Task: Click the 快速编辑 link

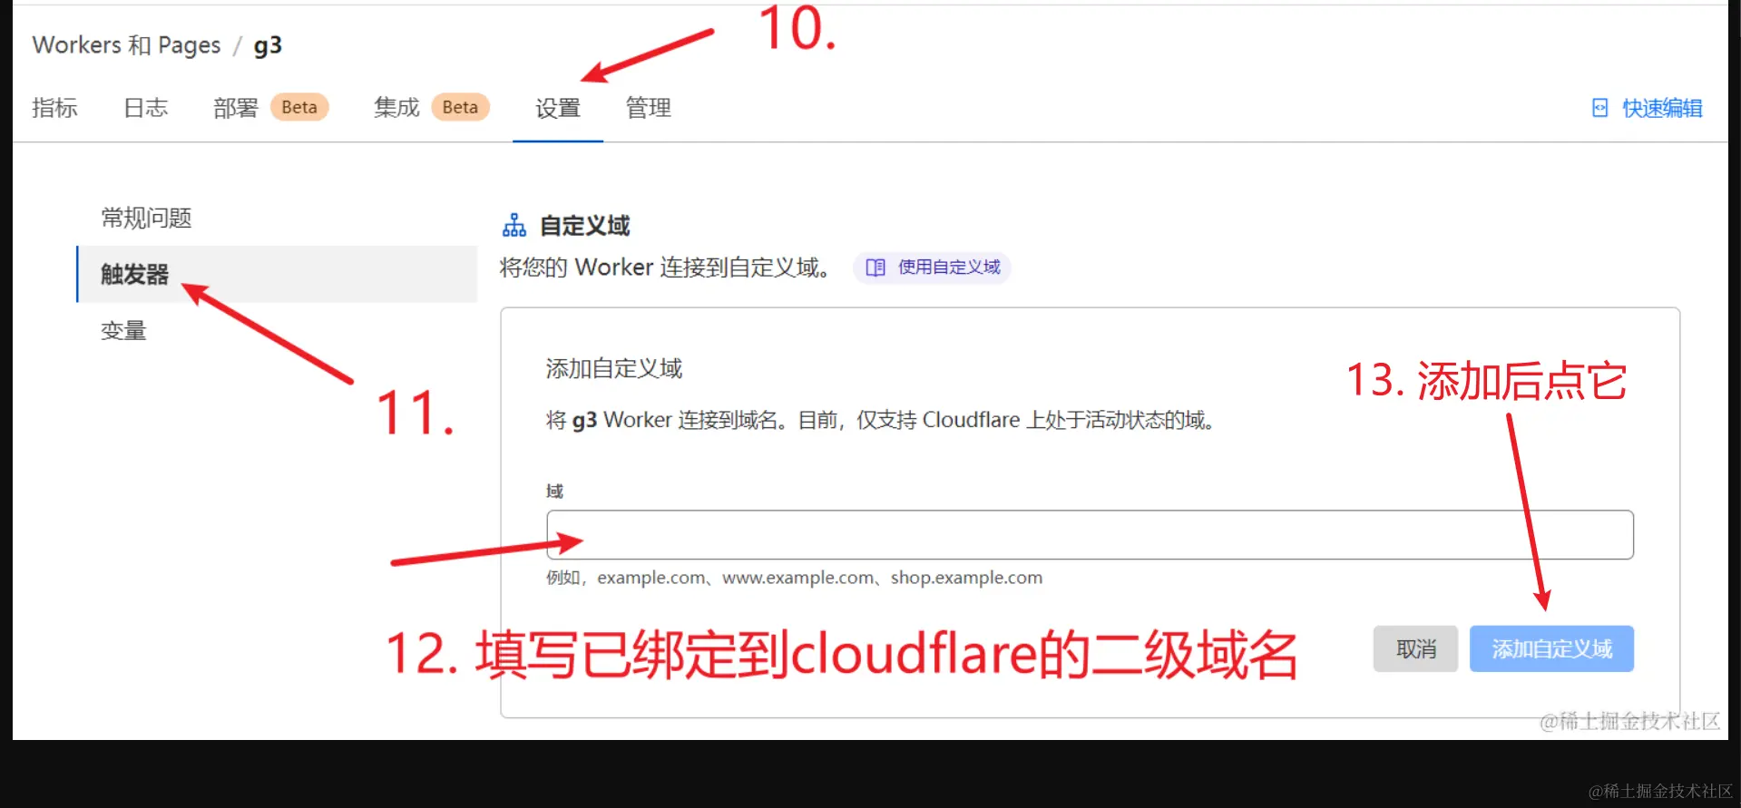Action: point(1662,109)
